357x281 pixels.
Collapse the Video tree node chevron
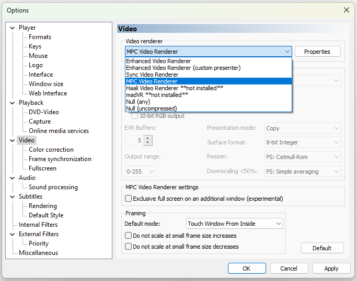(13, 140)
